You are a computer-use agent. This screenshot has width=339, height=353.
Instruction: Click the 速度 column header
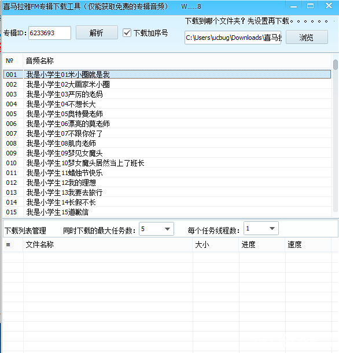tap(308, 244)
